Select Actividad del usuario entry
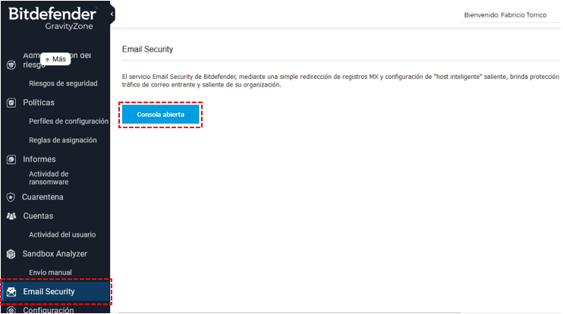Image resolution: width=563 pixels, height=314 pixels. coord(62,234)
